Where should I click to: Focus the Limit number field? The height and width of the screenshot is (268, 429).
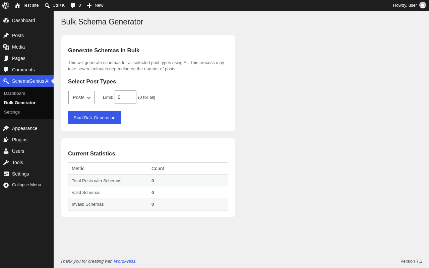click(x=125, y=97)
